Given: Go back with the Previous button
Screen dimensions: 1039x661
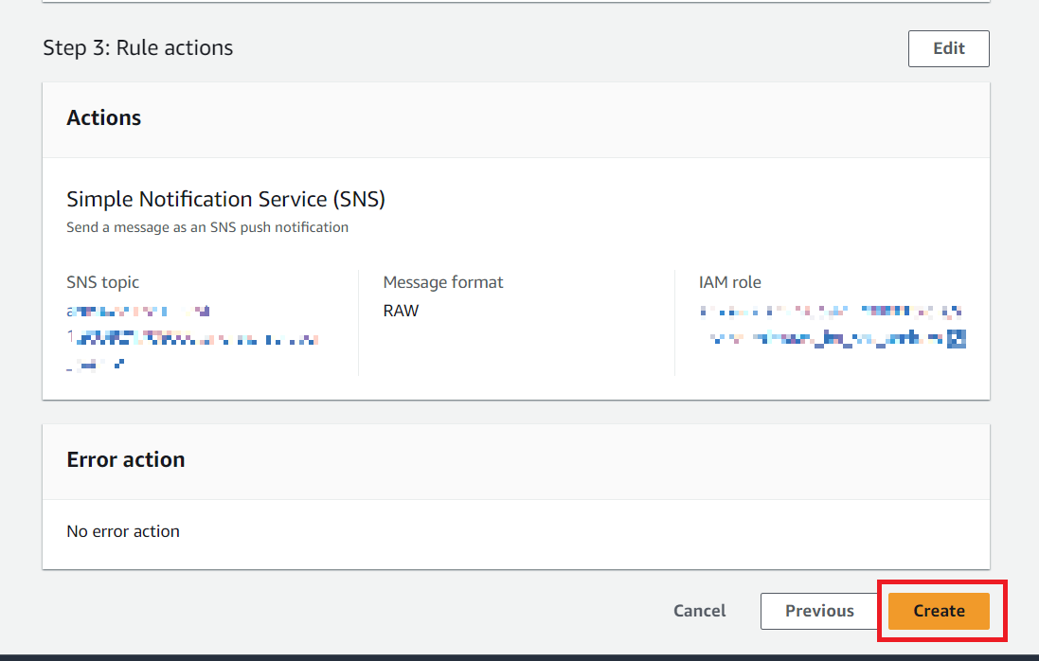Looking at the screenshot, I should coord(819,611).
